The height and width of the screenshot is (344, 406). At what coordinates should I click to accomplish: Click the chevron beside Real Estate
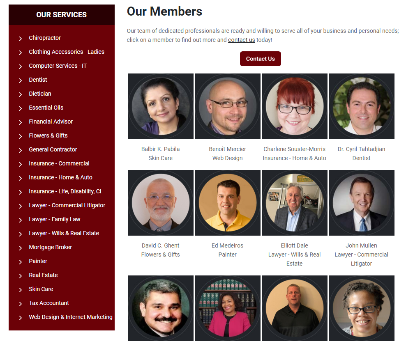coord(21,276)
